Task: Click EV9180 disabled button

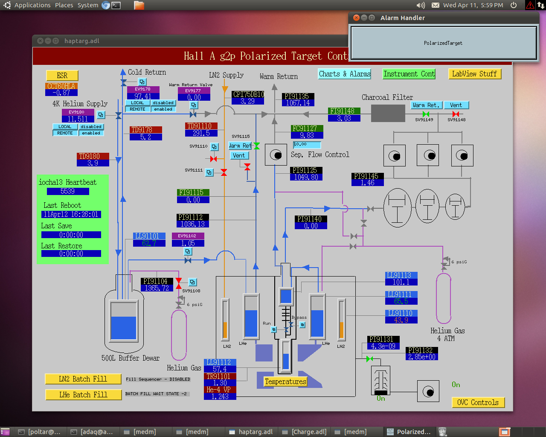Action: pos(91,127)
